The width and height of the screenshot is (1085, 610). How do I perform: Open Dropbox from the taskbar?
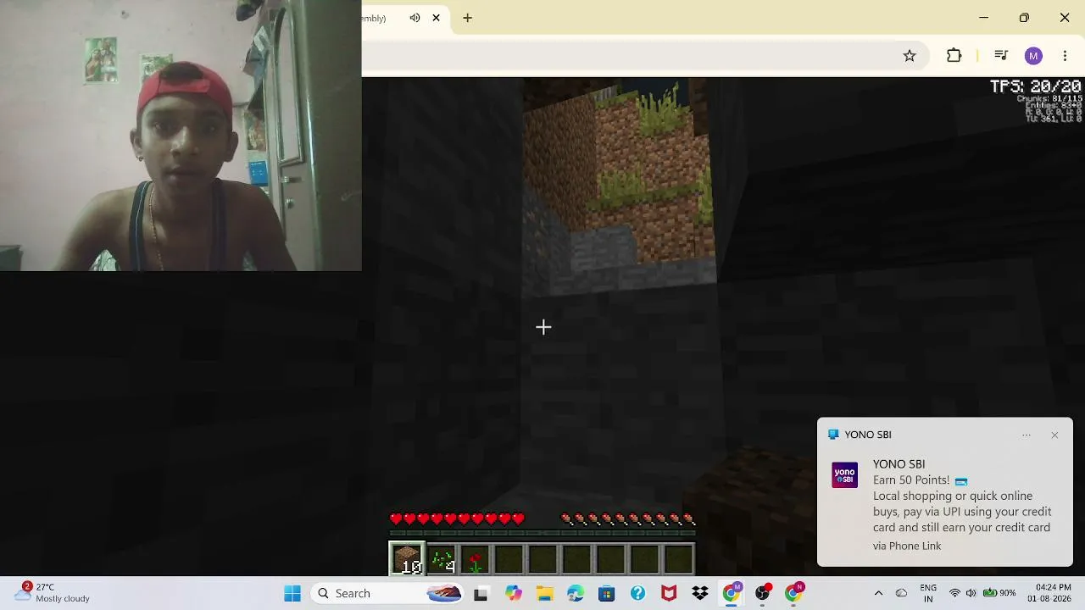tap(700, 593)
